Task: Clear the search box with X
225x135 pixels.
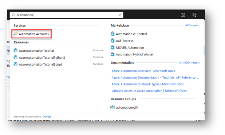Action: pyautogui.click(x=120, y=15)
